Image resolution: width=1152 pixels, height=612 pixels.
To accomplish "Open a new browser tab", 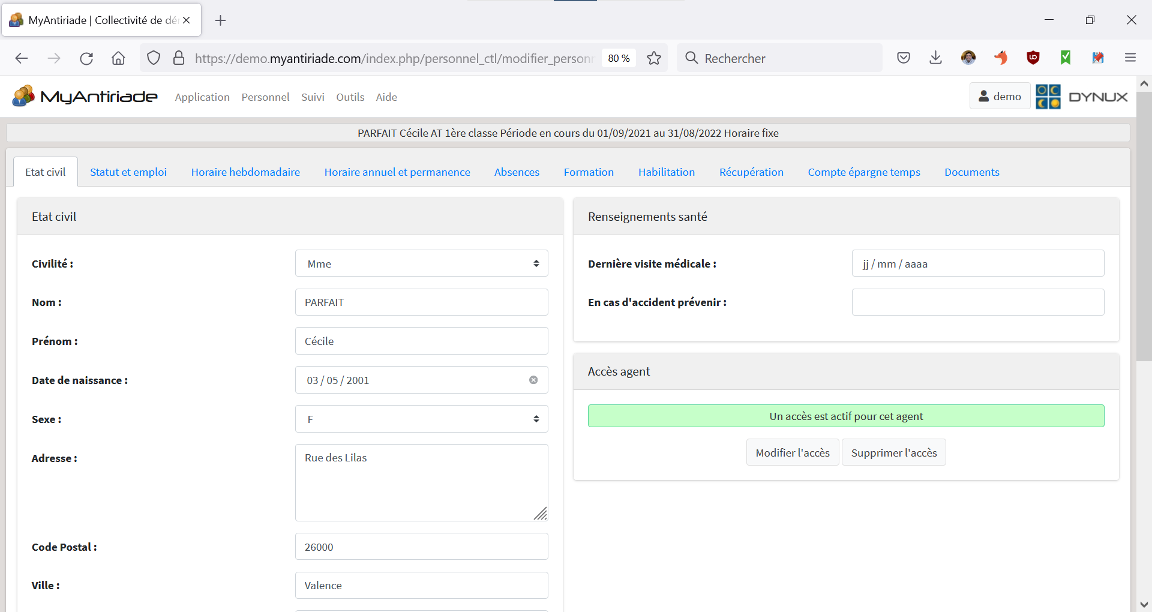I will tap(220, 20).
